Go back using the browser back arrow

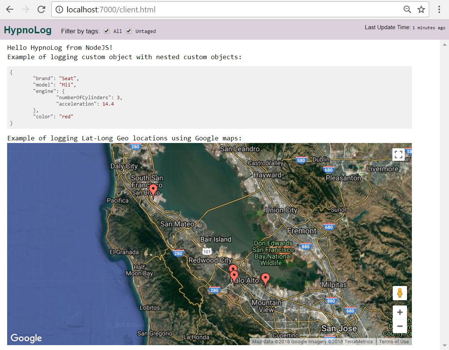10,9
